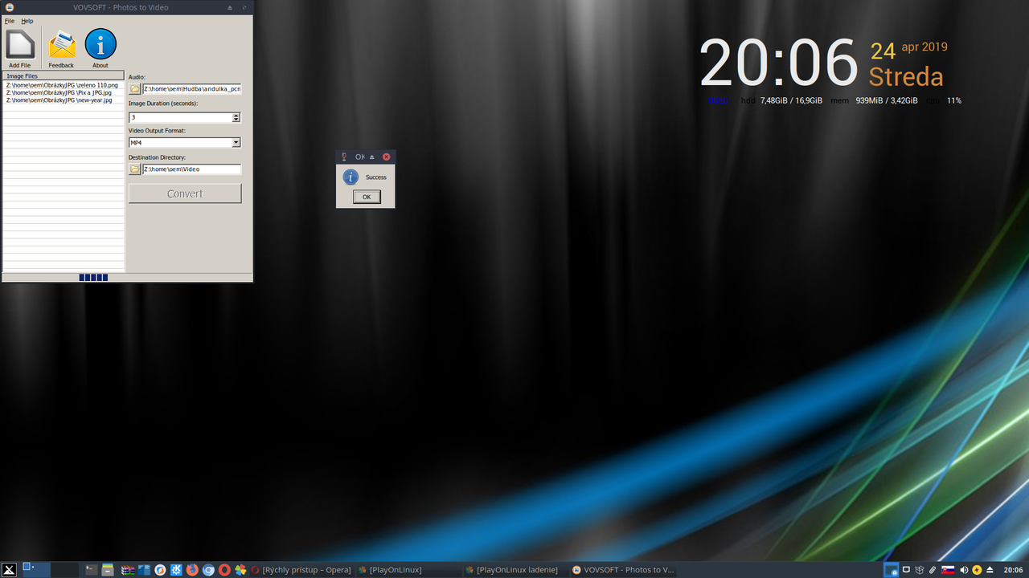The width and height of the screenshot is (1029, 578).
Task: Click the Streda weekday on the desktop widget
Action: tap(906, 77)
